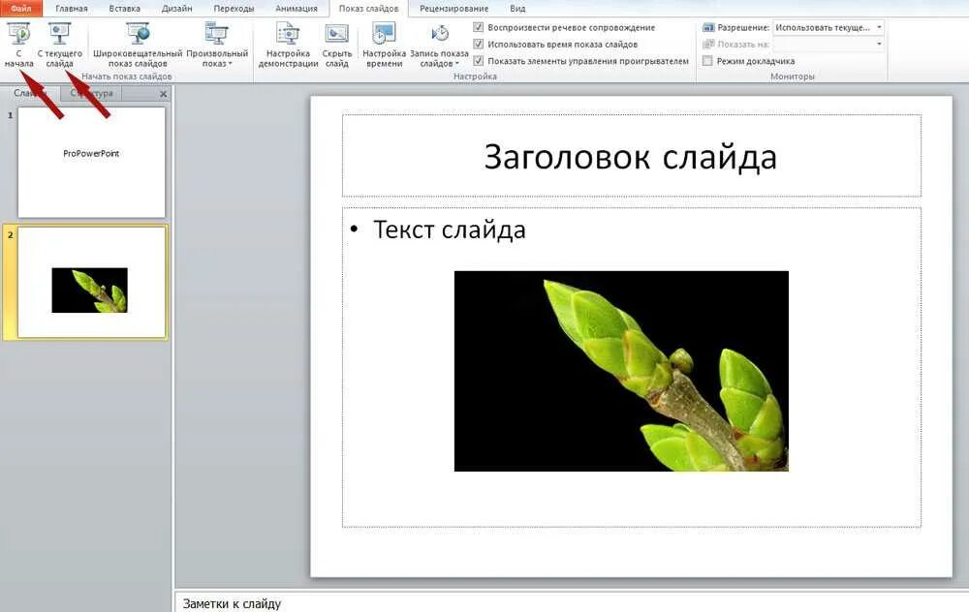The width and height of the screenshot is (969, 612).
Task: Toggle 'Показать элементы управления проигрывателем' checkbox
Action: tap(478, 60)
